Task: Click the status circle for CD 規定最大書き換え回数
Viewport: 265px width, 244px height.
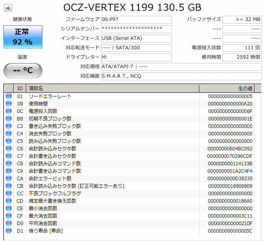Action: (9, 201)
